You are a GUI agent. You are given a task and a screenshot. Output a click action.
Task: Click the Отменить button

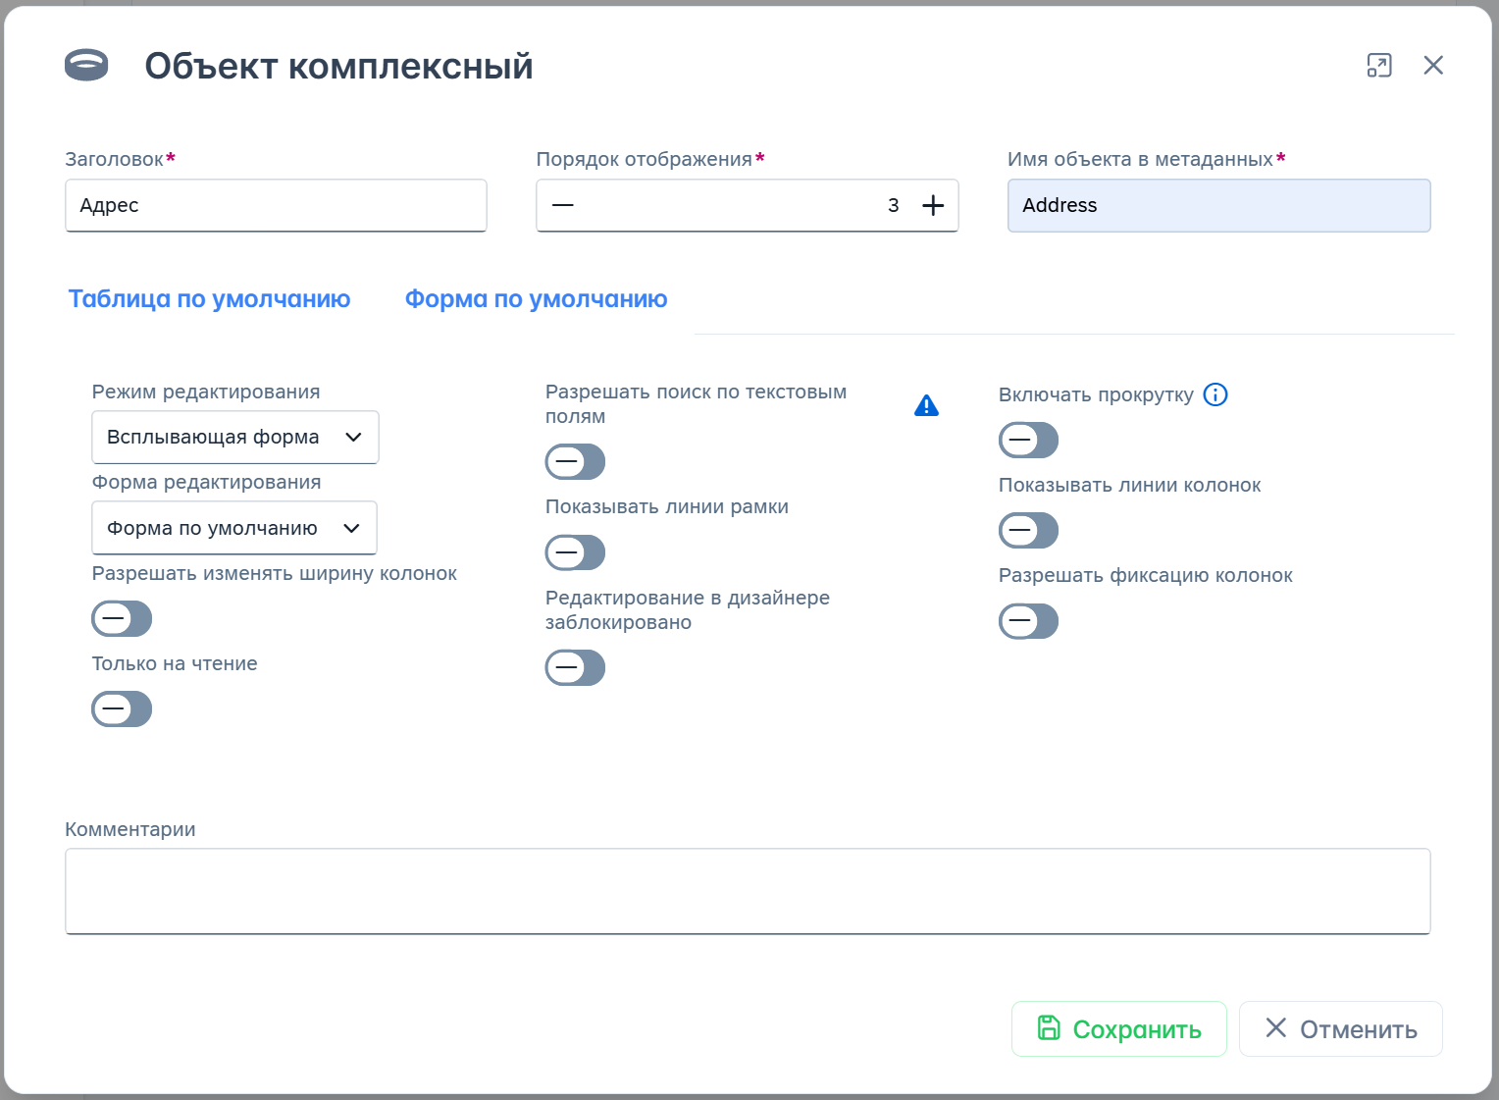pyautogui.click(x=1340, y=1029)
